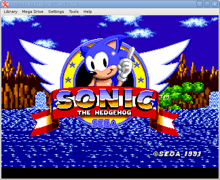The image size is (220, 180).
Task: Minimize the Sonic The Hedgehog window
Action: click(x=200, y=4)
